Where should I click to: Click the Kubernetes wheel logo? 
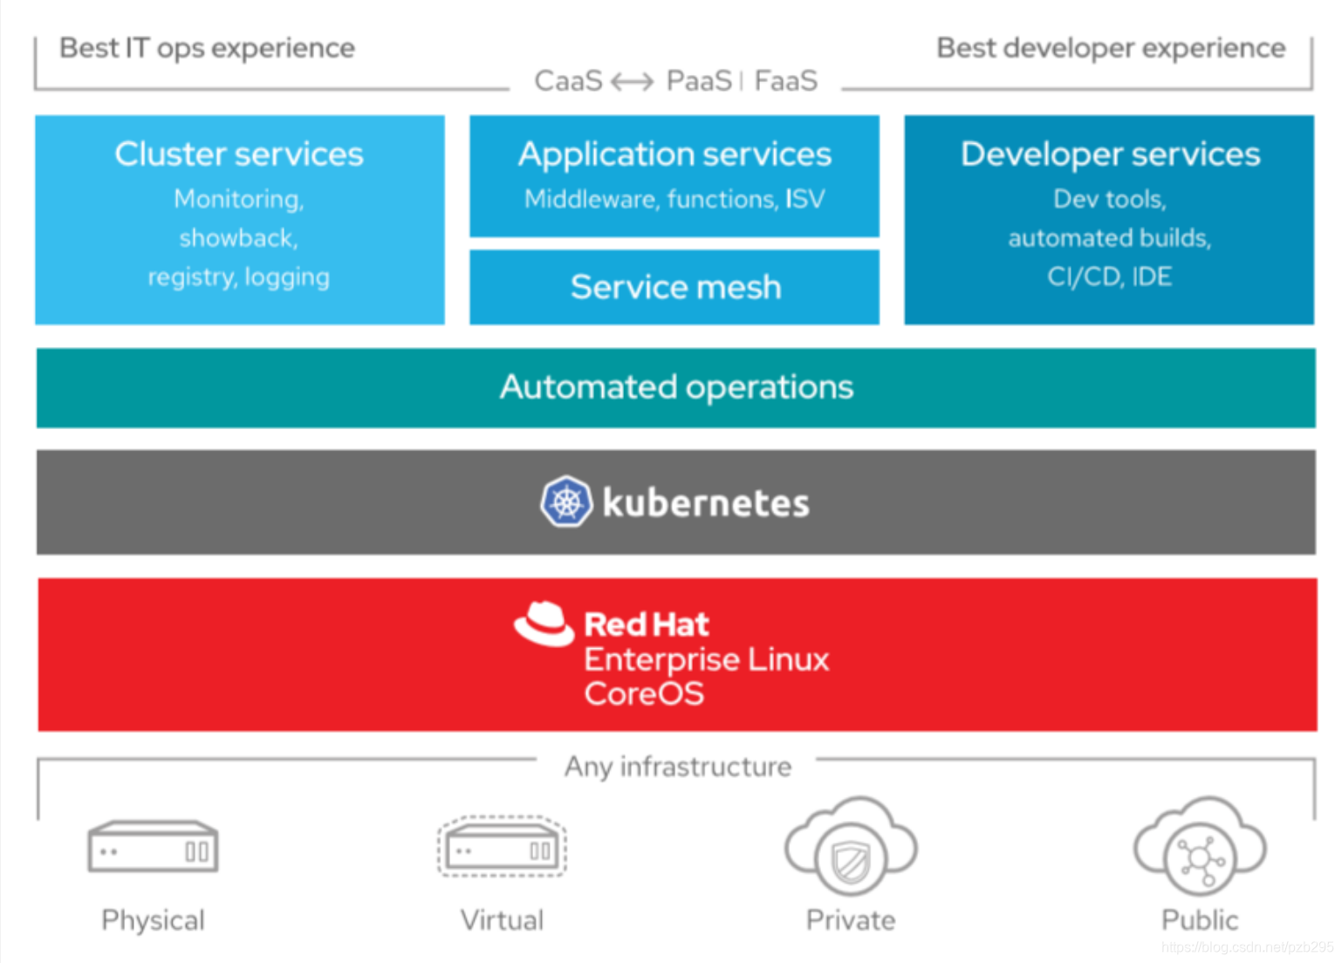[567, 502]
